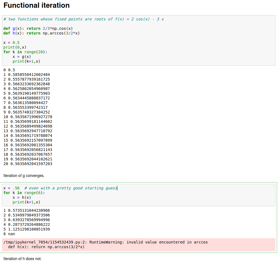Click the "6 nan" output line
This screenshot has width=279, height=262.
(x=9, y=234)
